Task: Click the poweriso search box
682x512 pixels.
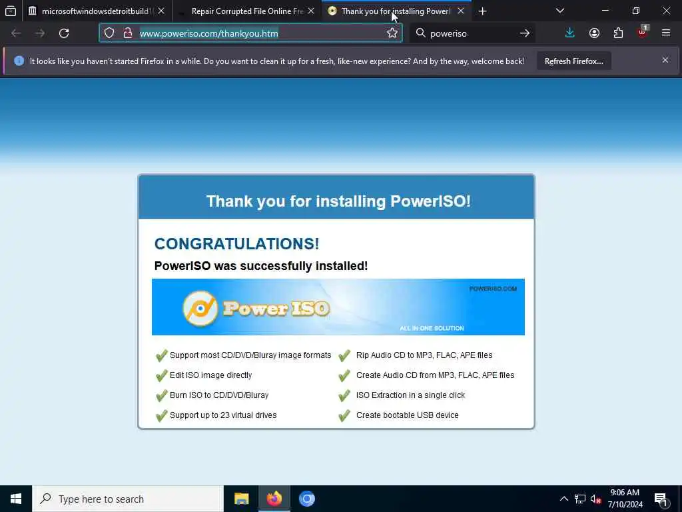Action: (x=472, y=33)
